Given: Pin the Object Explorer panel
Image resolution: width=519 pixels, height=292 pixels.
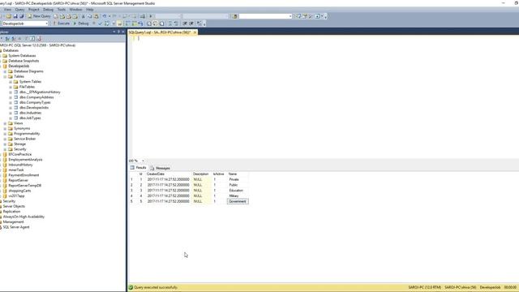Looking at the screenshot, I should pos(118,32).
